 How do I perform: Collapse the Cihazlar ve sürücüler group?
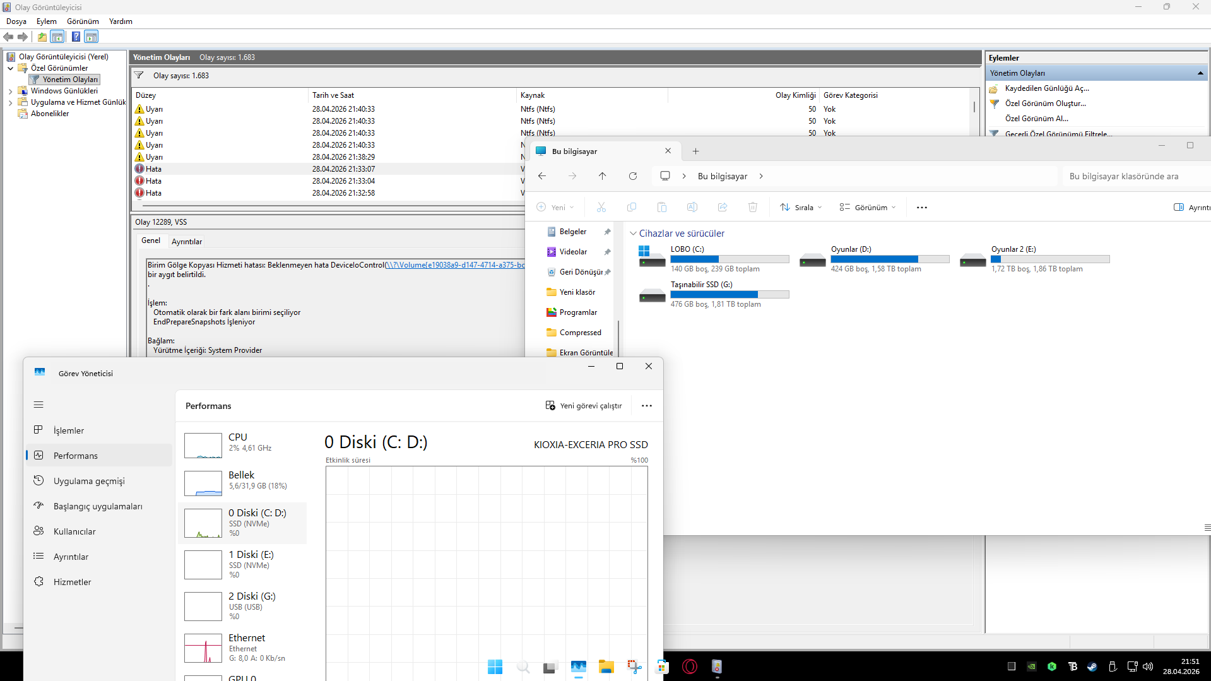click(x=633, y=234)
